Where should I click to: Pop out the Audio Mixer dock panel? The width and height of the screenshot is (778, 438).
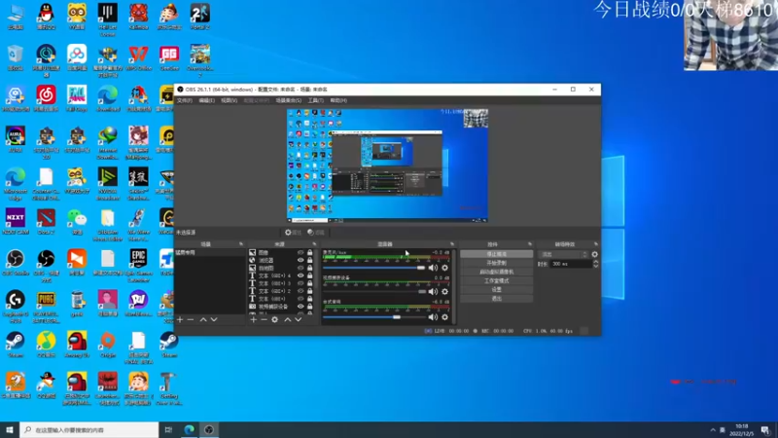pos(452,244)
